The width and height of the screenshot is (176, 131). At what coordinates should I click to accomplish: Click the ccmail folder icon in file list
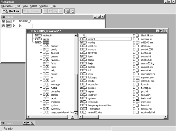coord(85,39)
